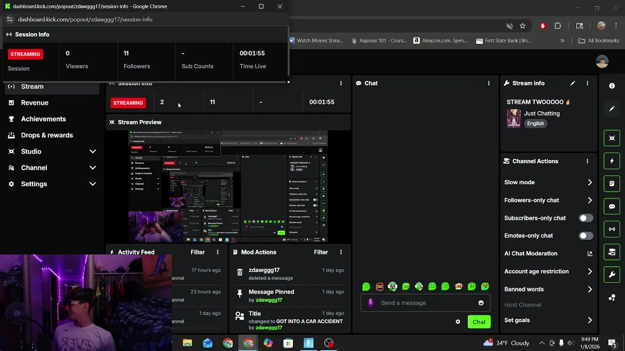Click Just Chatting category thumbnail

coord(514,118)
